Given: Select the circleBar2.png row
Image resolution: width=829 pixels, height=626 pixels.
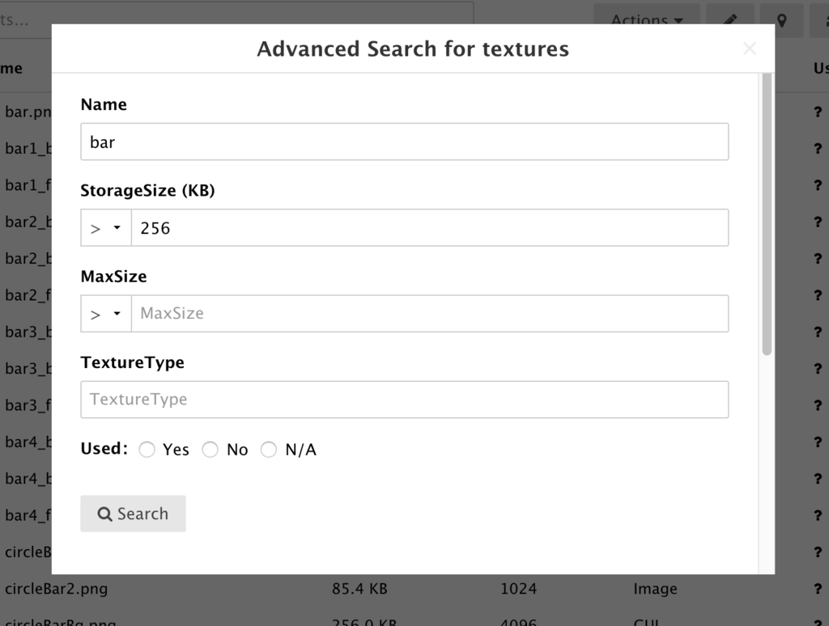Looking at the screenshot, I should (414, 589).
